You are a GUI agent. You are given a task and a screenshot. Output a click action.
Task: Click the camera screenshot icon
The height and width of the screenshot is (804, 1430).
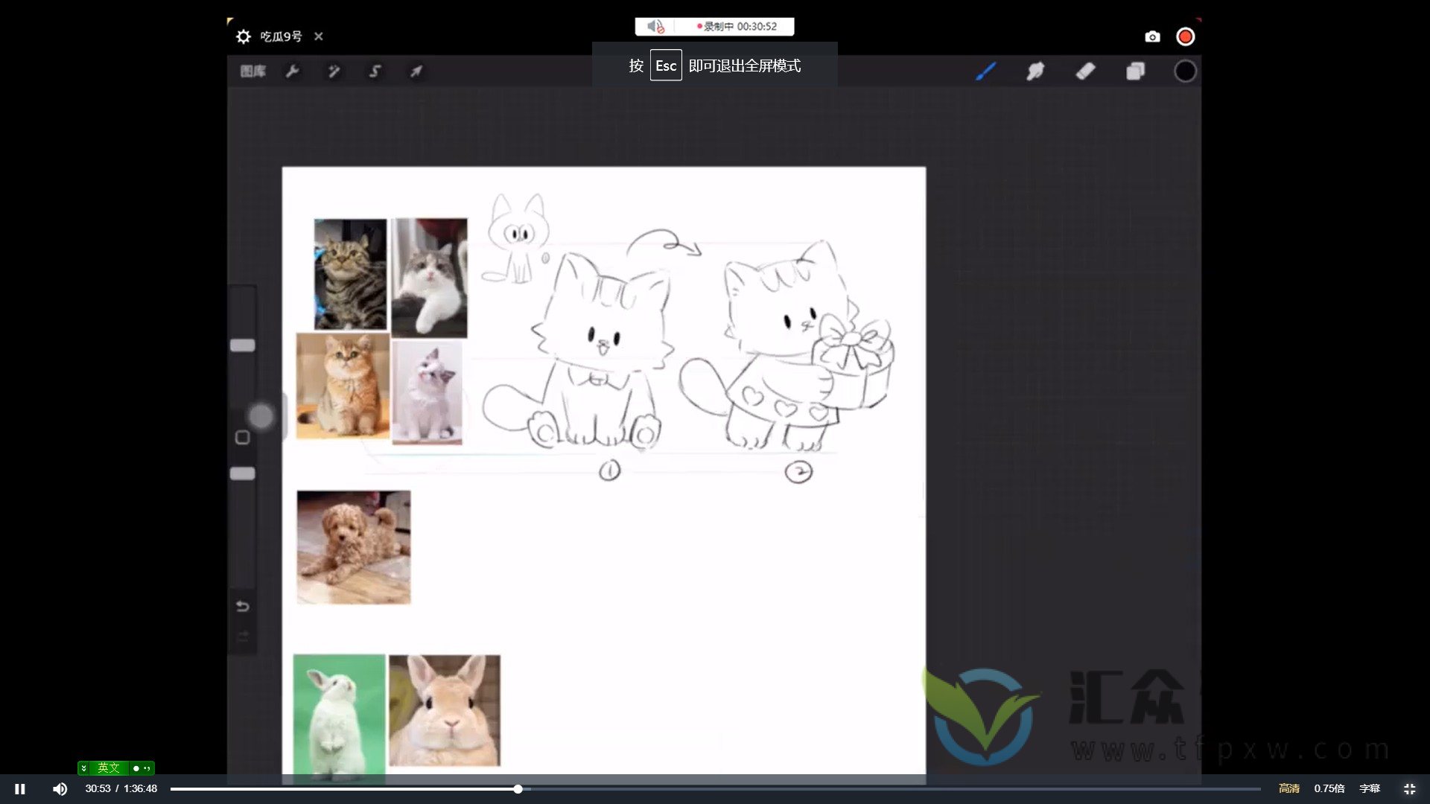(x=1152, y=36)
